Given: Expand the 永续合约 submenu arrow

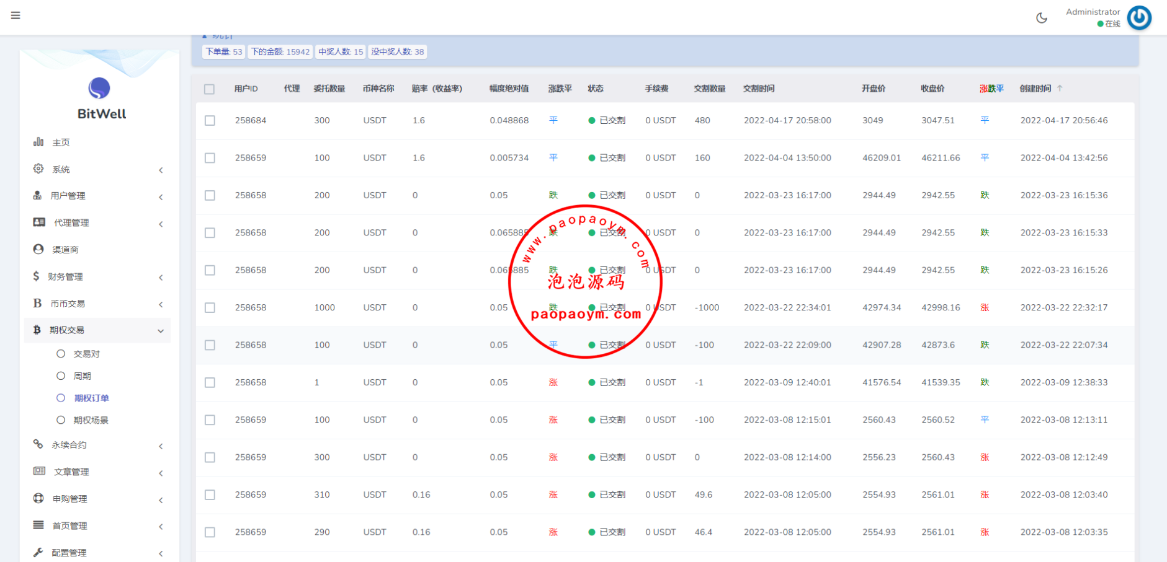Looking at the screenshot, I should (161, 446).
